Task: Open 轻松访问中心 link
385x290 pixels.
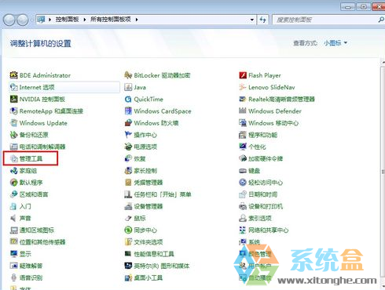Action: coord(266,183)
